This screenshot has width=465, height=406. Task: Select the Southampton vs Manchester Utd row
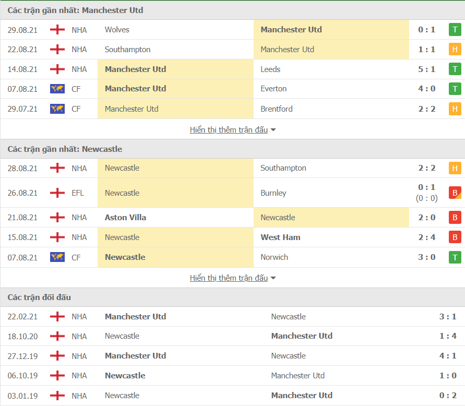pos(233,50)
